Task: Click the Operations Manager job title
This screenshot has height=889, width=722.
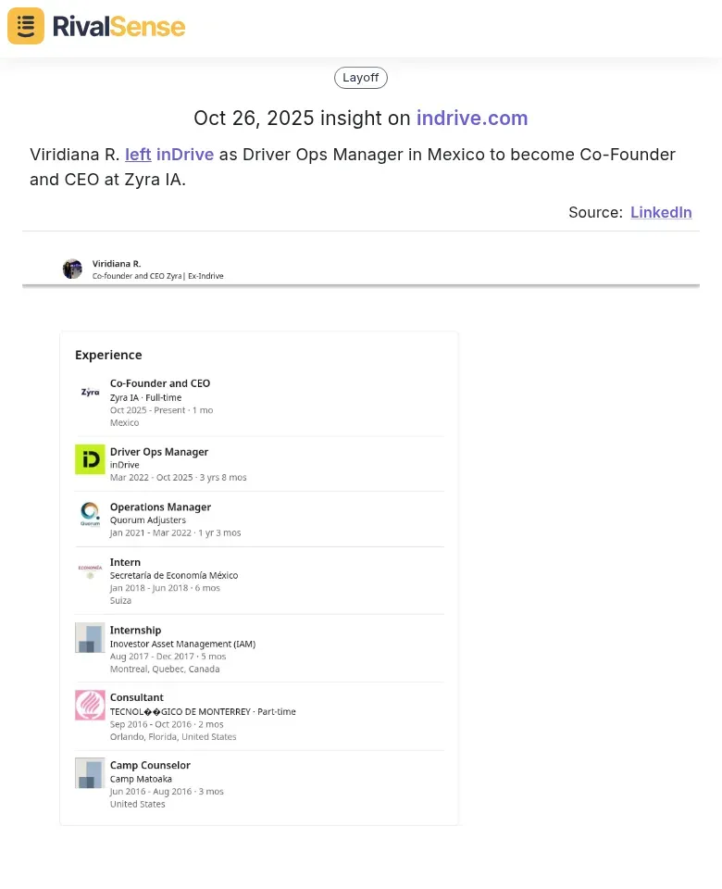Action: 160,507
